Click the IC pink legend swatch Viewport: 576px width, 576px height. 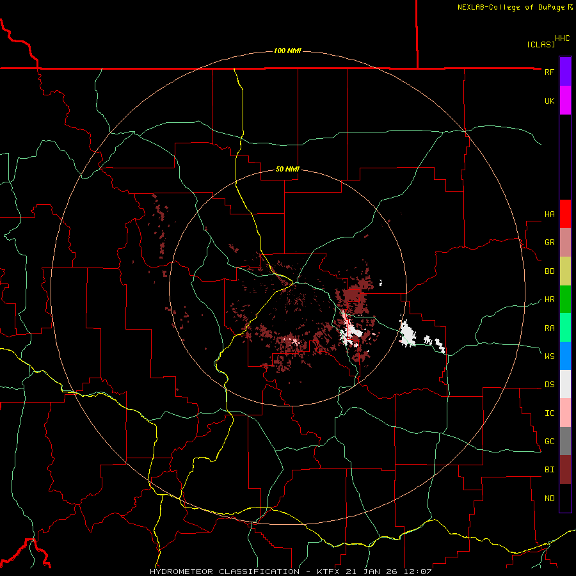pos(565,413)
